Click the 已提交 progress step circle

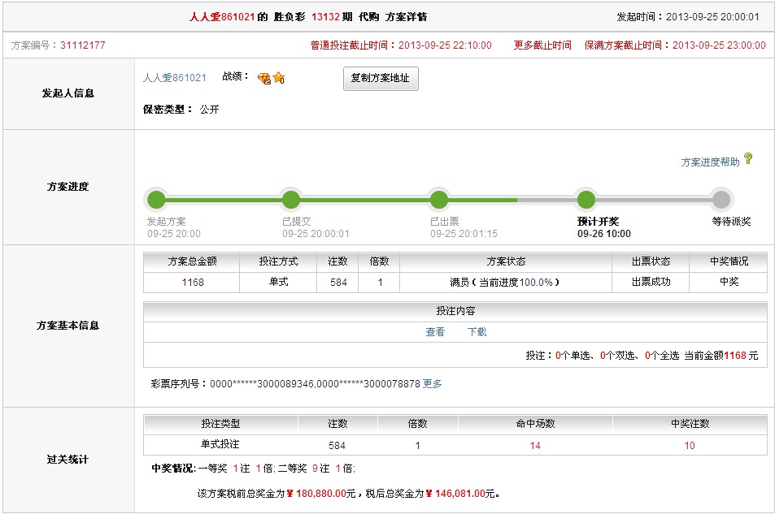point(290,200)
